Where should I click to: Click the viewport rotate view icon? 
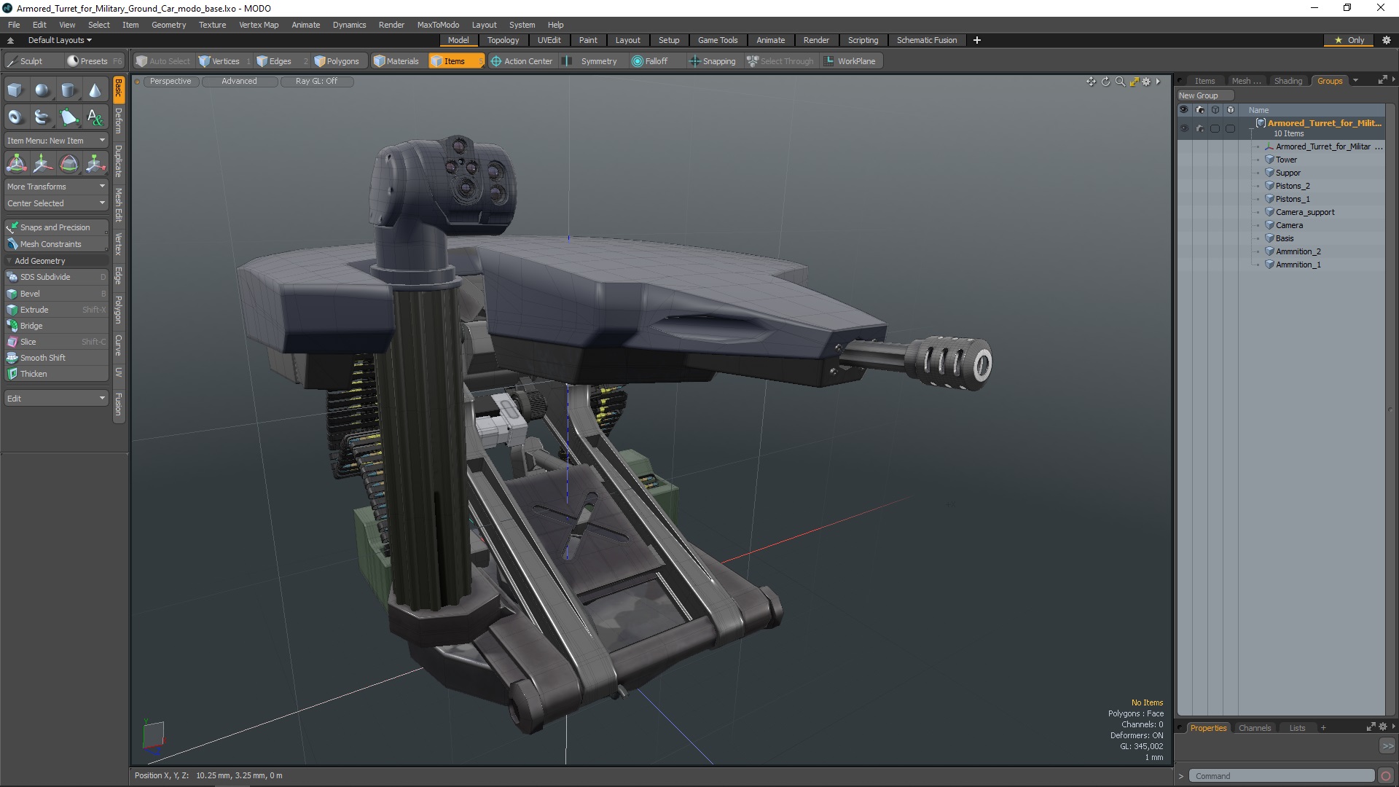(x=1105, y=82)
